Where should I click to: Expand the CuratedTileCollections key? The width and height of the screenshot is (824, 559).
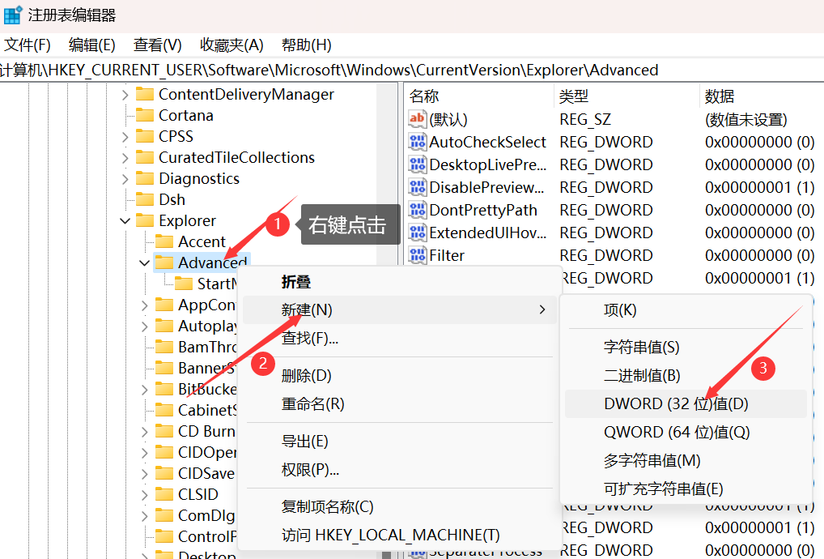coord(125,157)
